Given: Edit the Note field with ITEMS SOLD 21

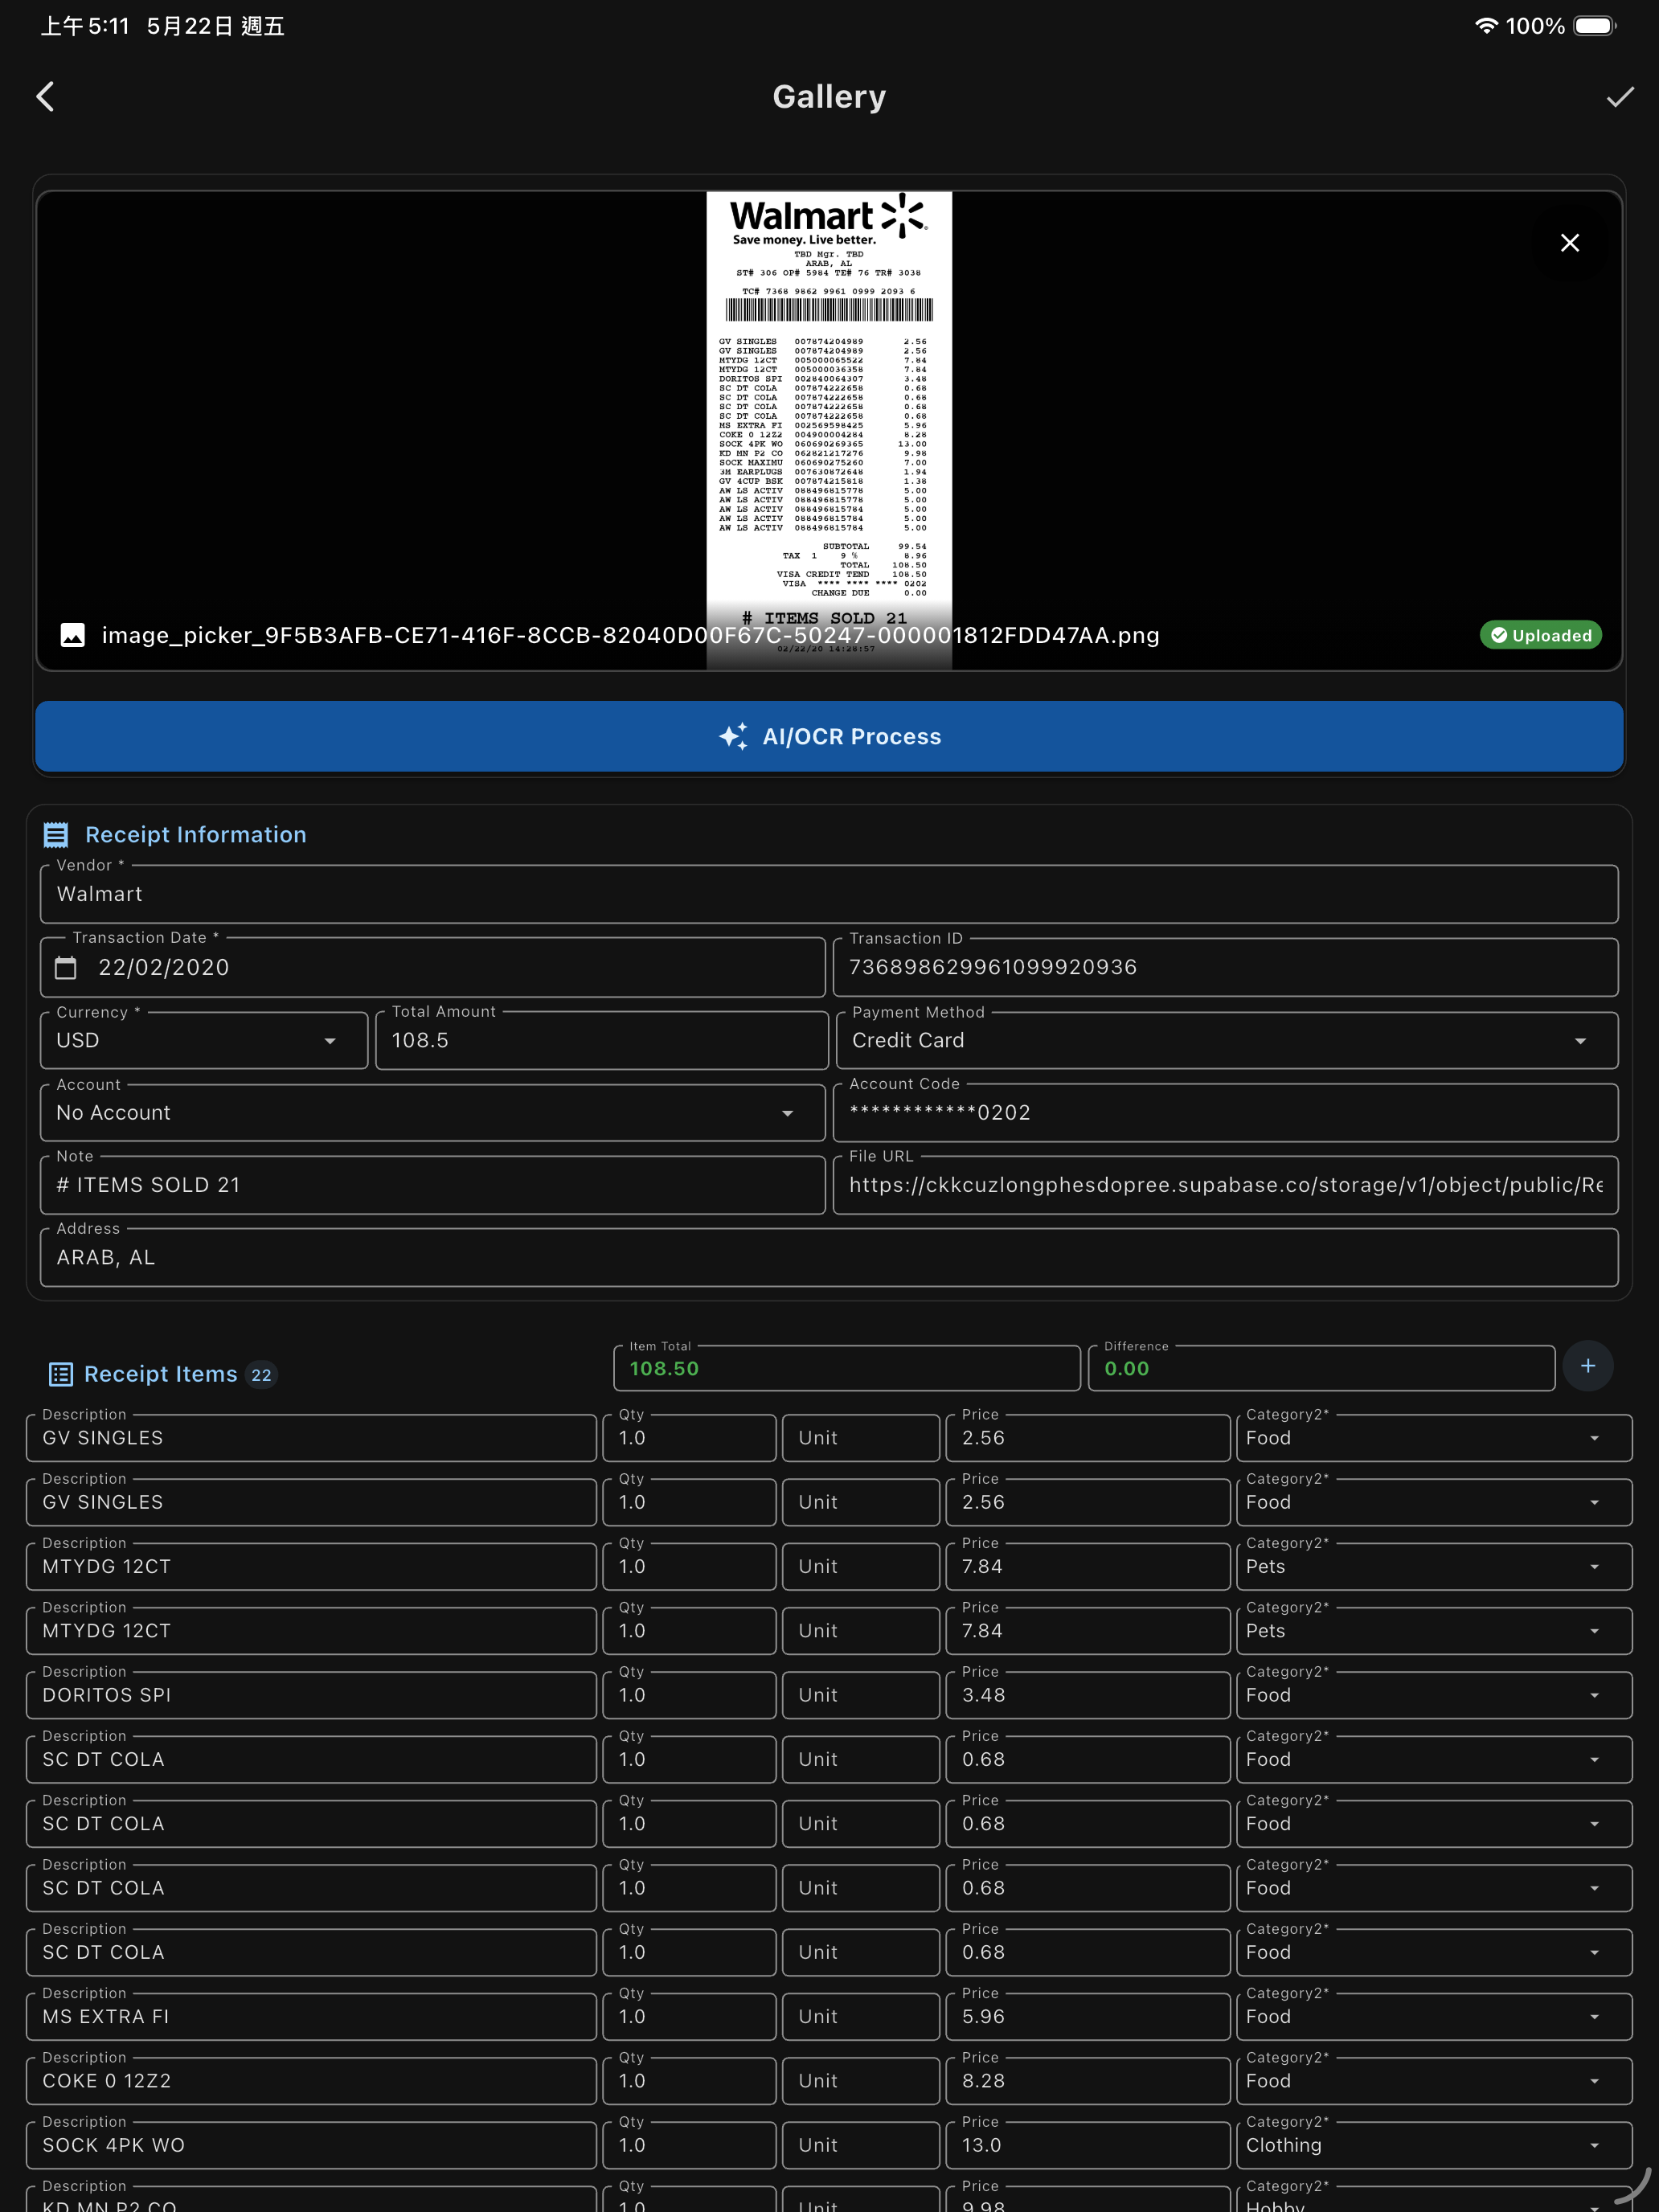Looking at the screenshot, I should [x=432, y=1185].
